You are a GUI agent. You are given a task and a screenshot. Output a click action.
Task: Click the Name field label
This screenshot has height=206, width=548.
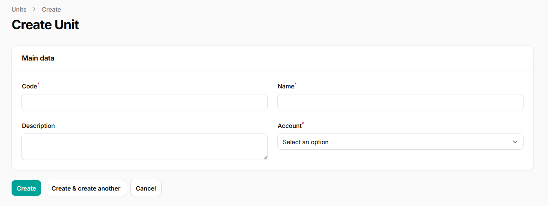tap(286, 86)
